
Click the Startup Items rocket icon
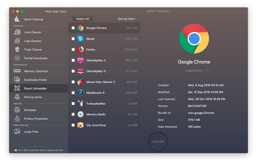(x=17, y=97)
